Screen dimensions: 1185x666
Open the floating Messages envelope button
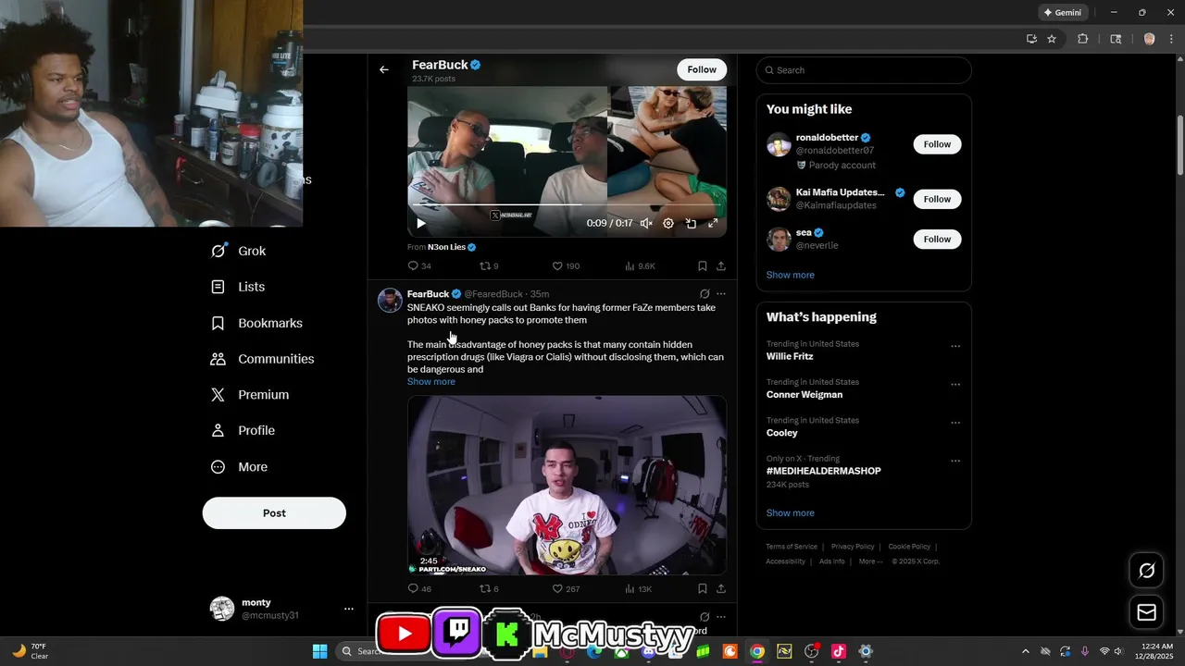[1147, 612]
